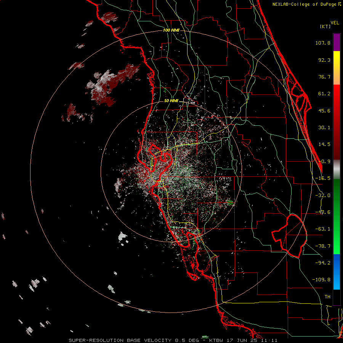Click the VEL legend title
The height and width of the screenshot is (343, 343).
335,23
